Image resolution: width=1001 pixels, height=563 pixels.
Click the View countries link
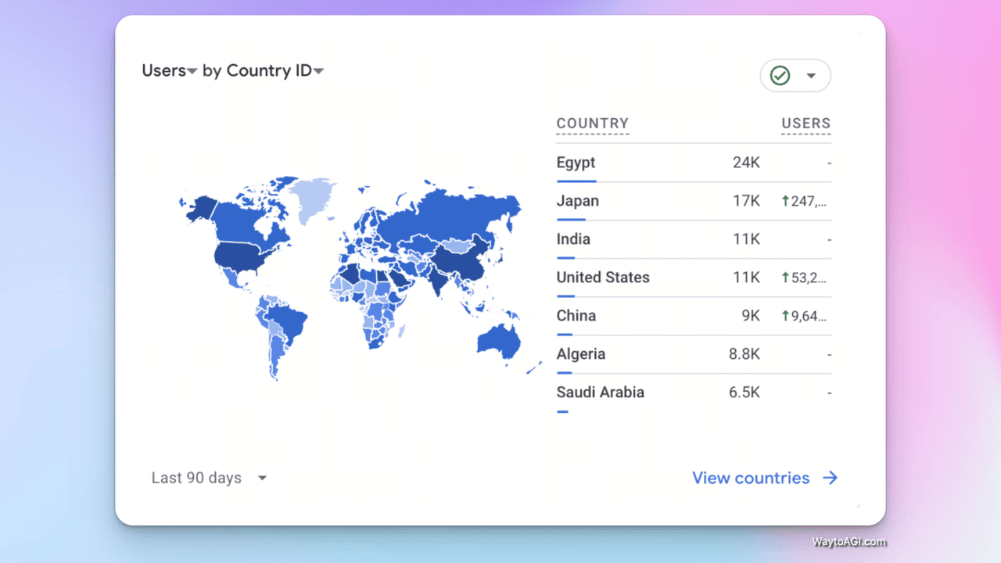point(750,478)
